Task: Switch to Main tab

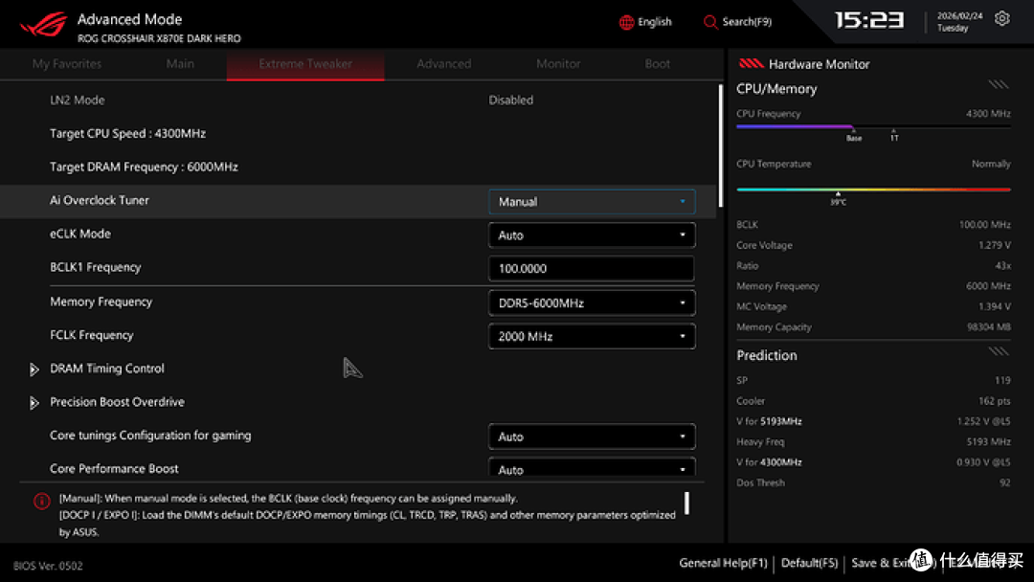Action: (x=180, y=64)
